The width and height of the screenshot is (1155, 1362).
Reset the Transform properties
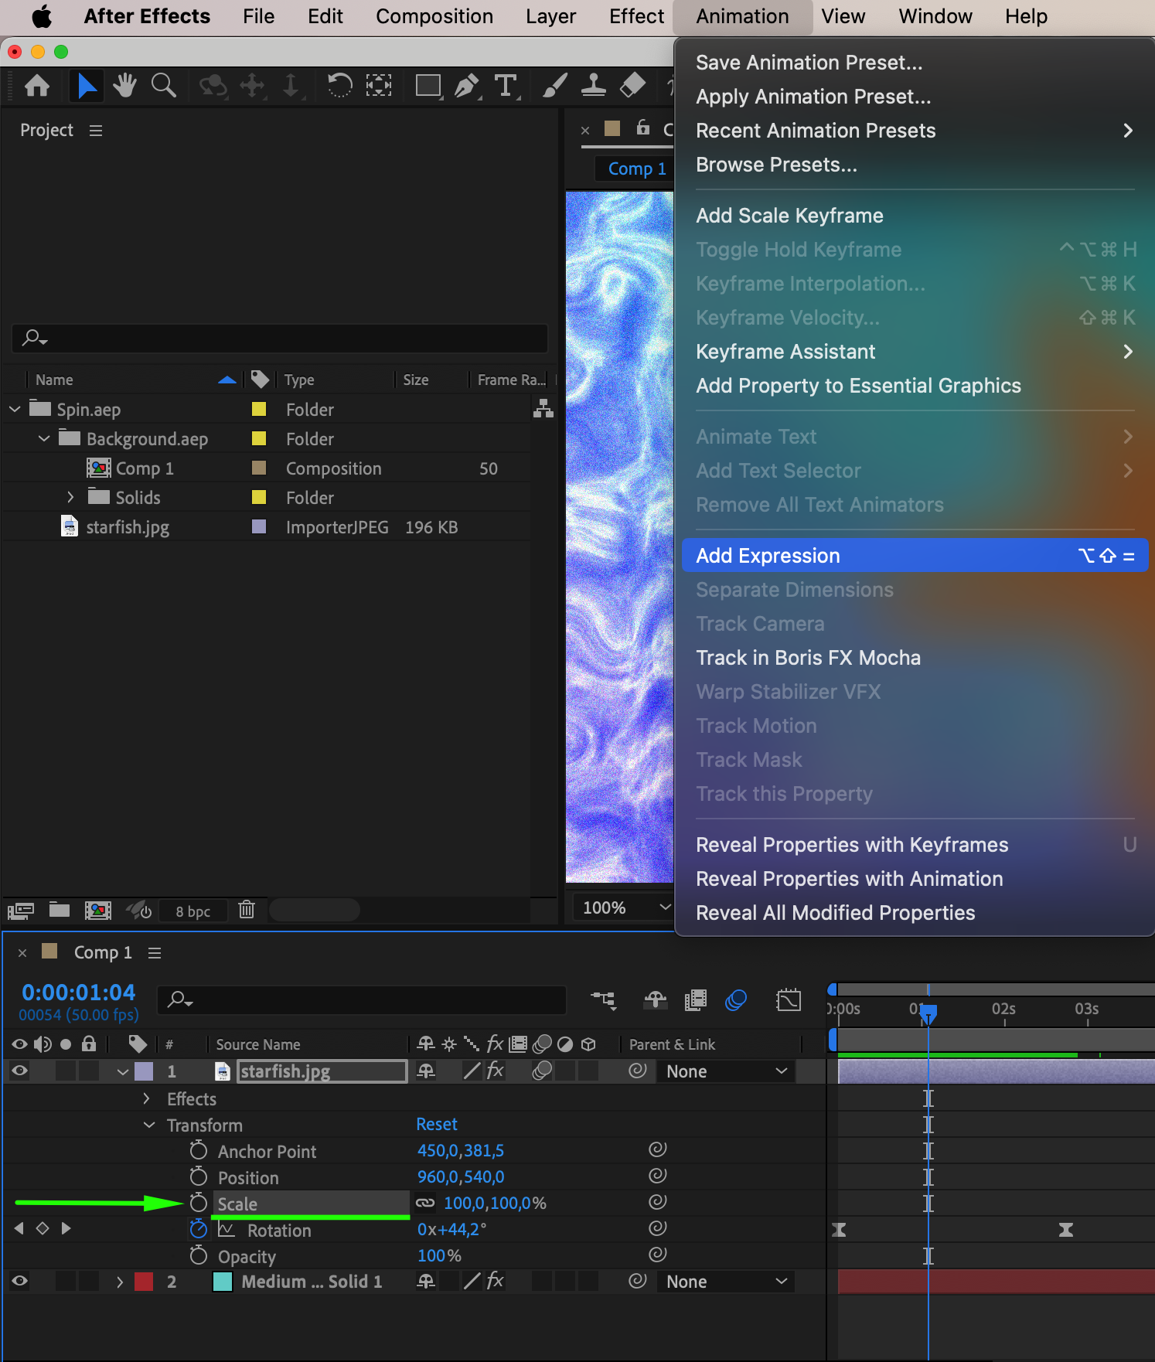437,1124
